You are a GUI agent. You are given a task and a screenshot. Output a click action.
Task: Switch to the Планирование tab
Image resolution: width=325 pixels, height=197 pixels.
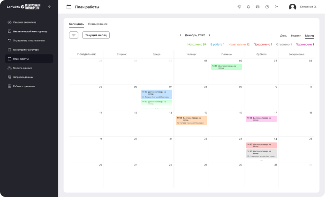pos(98,24)
